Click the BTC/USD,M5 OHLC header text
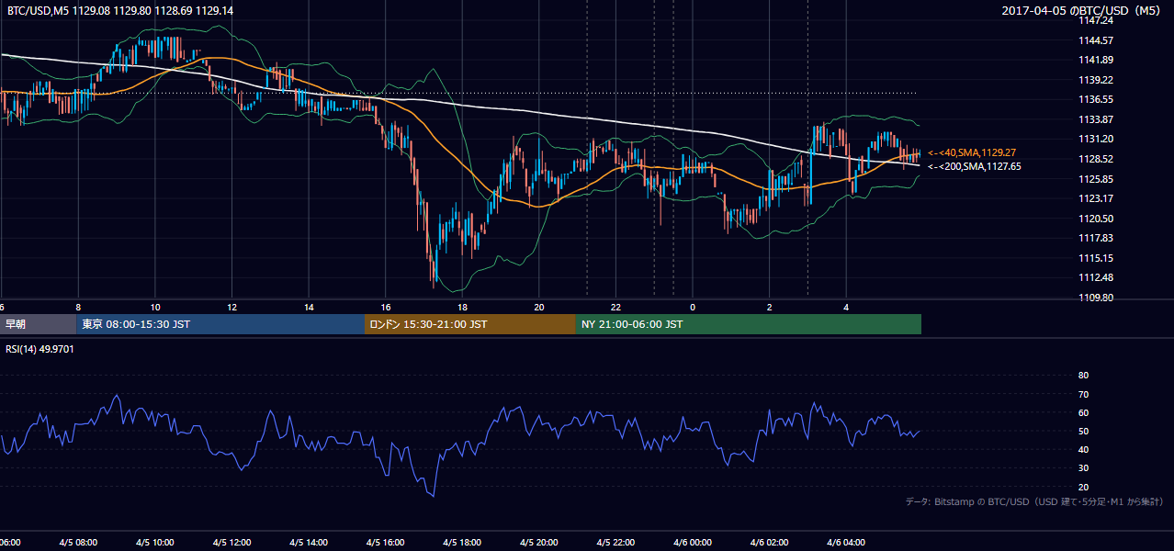This screenshot has height=551, width=1174. tap(120, 11)
